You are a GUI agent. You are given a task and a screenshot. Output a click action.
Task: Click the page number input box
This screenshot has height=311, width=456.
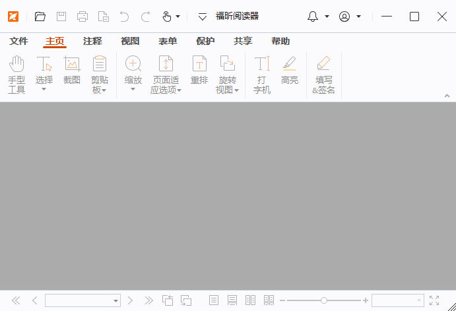[x=78, y=300]
